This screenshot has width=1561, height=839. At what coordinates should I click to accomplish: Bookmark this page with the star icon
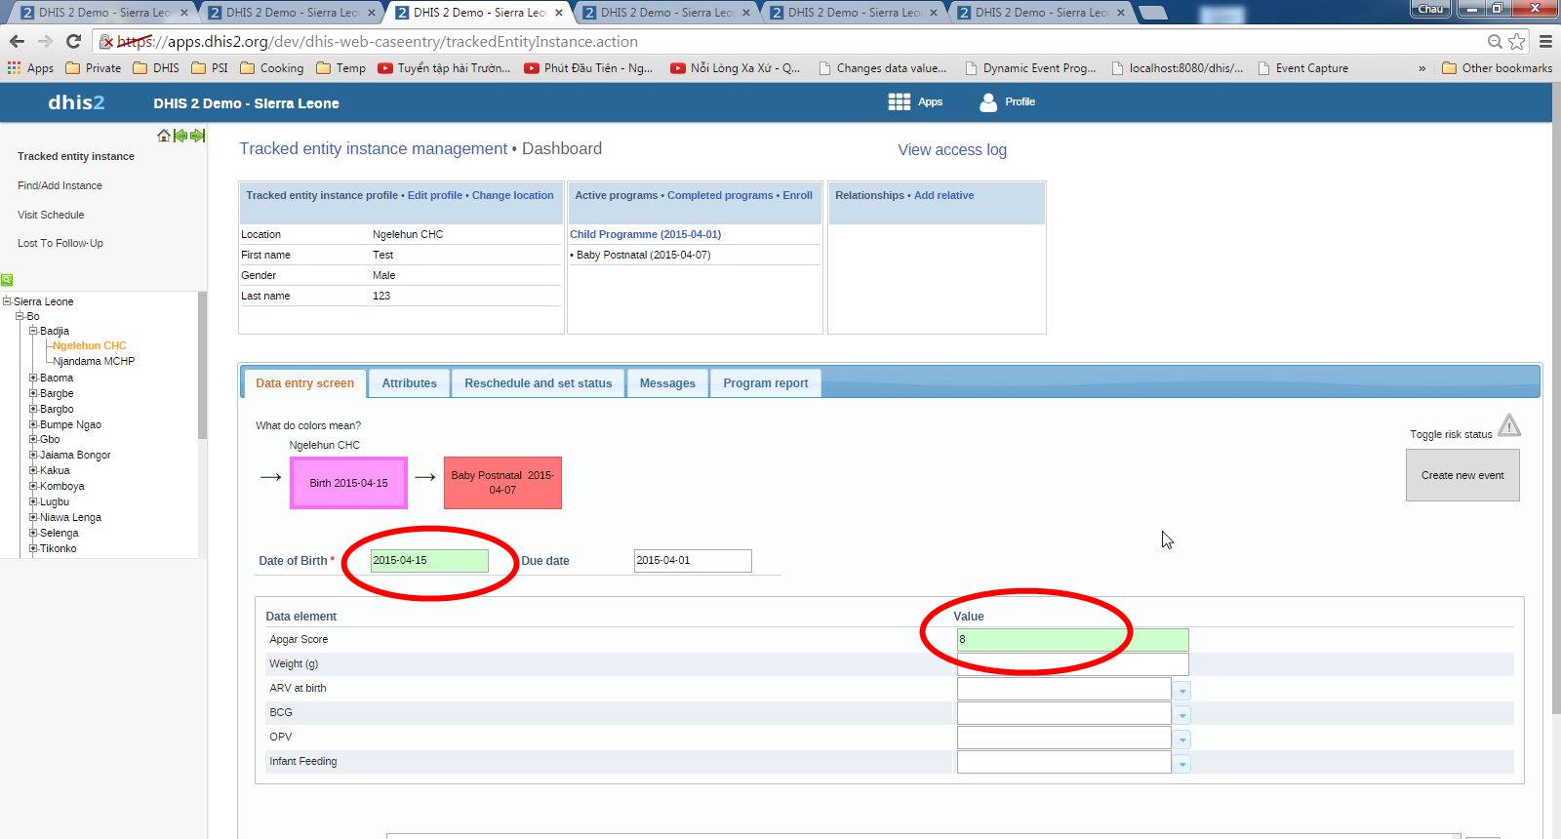pyautogui.click(x=1517, y=41)
